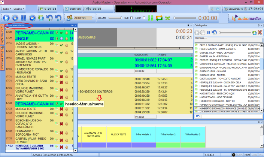Click the undo icon beside the Catalogados search field
The image size is (264, 157).
coord(197,117)
